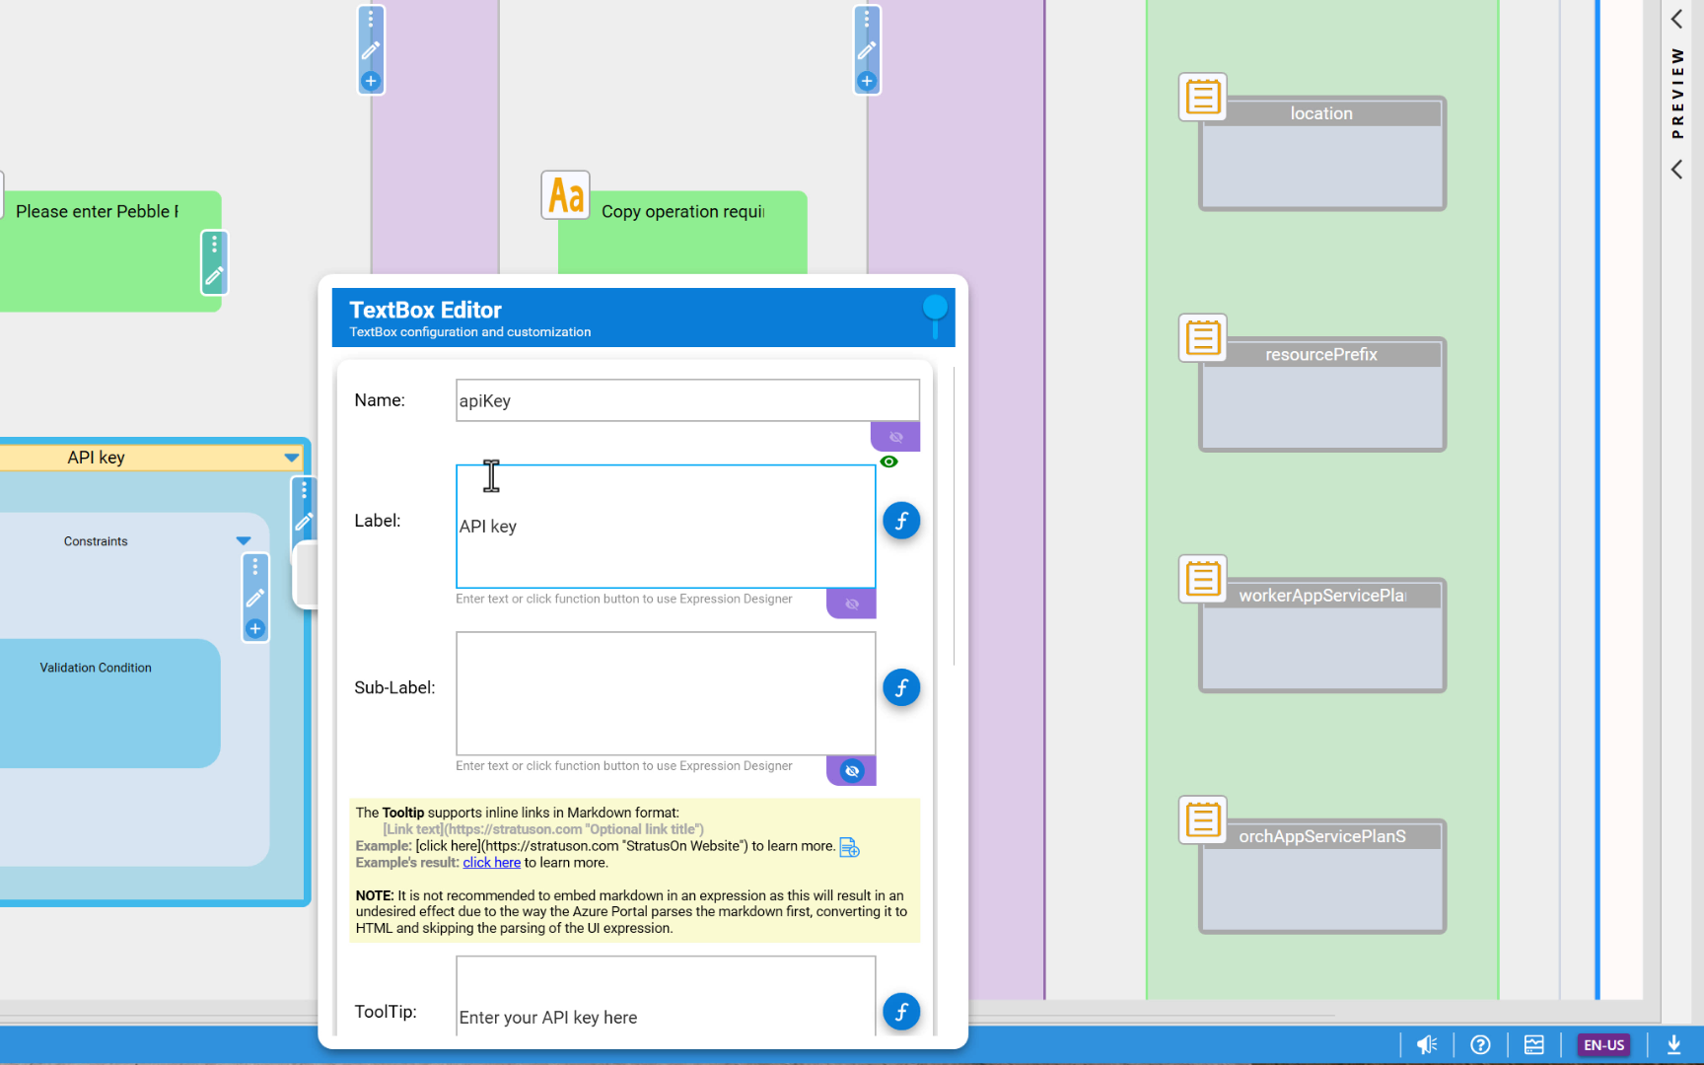Image resolution: width=1704 pixels, height=1065 pixels.
Task: Toggle the Name field visibility eye button
Action: click(x=895, y=437)
